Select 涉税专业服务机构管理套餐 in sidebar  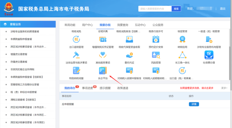click(25, 32)
